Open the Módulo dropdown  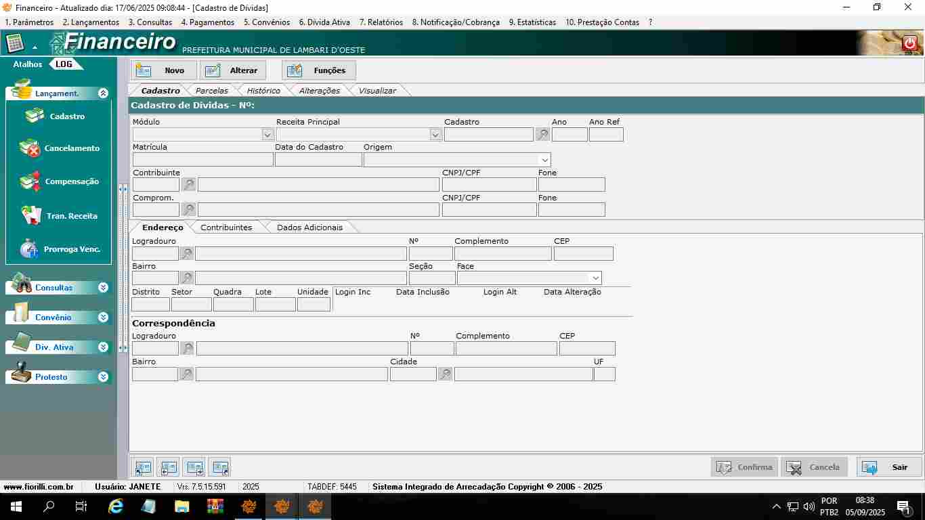[x=267, y=135]
